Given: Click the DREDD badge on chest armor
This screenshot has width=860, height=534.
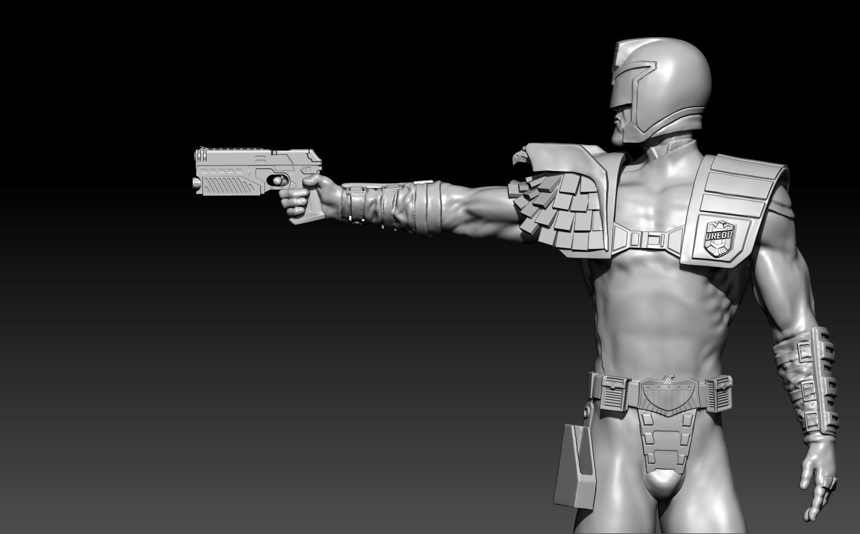Looking at the screenshot, I should click(720, 238).
